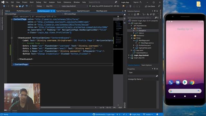Screen dimensions: 206x116
Task: Expand the Login_App.iOS project
Action: coord(129,58)
